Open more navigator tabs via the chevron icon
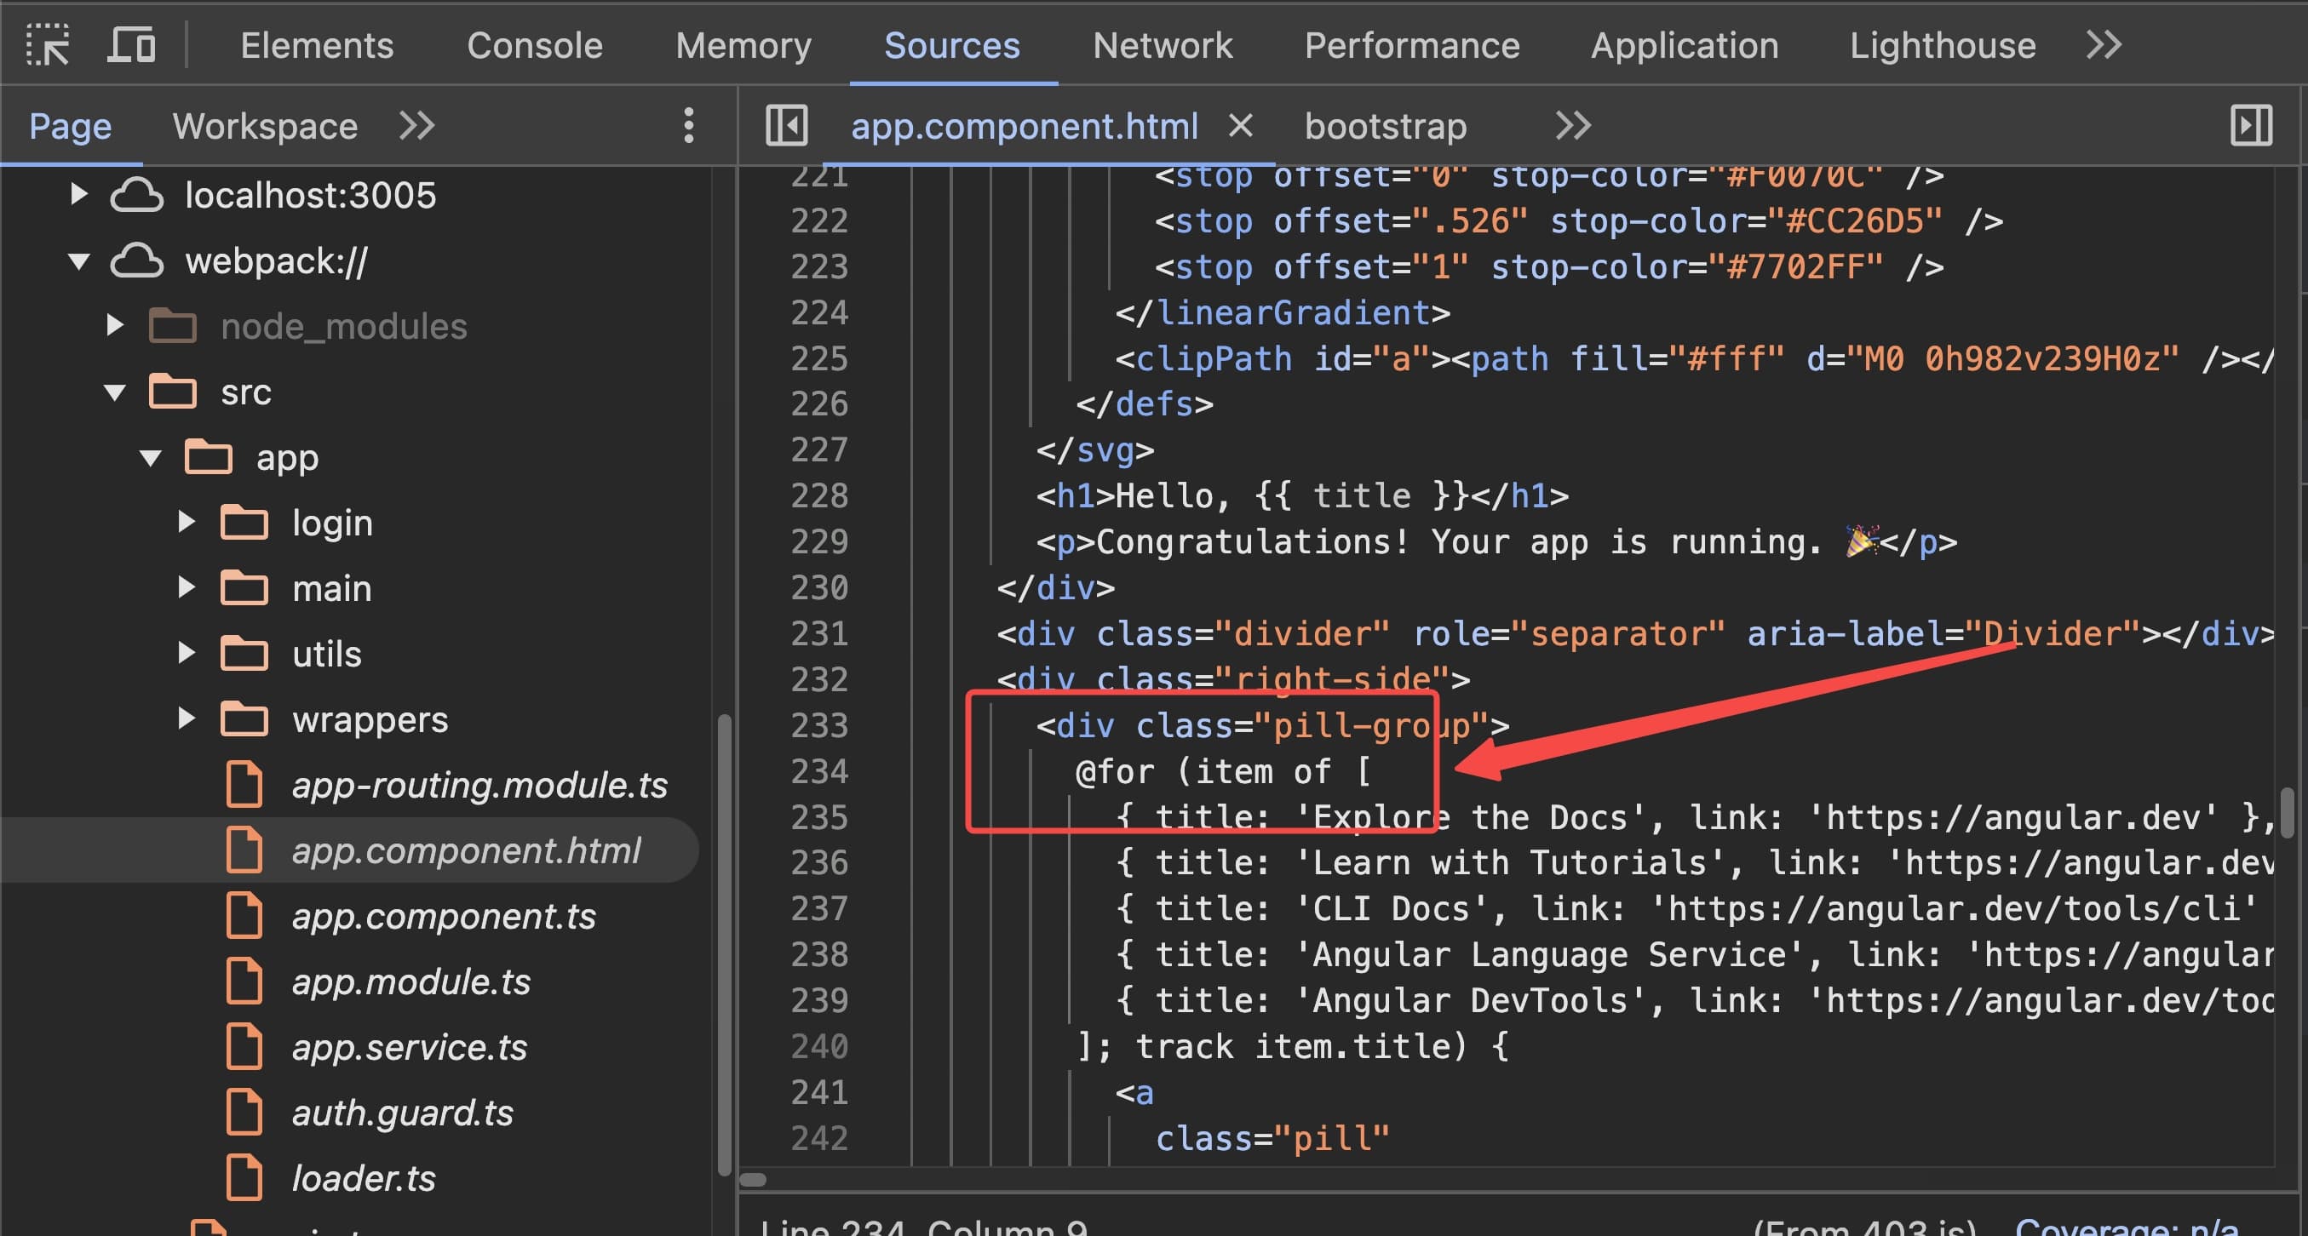 (416, 126)
